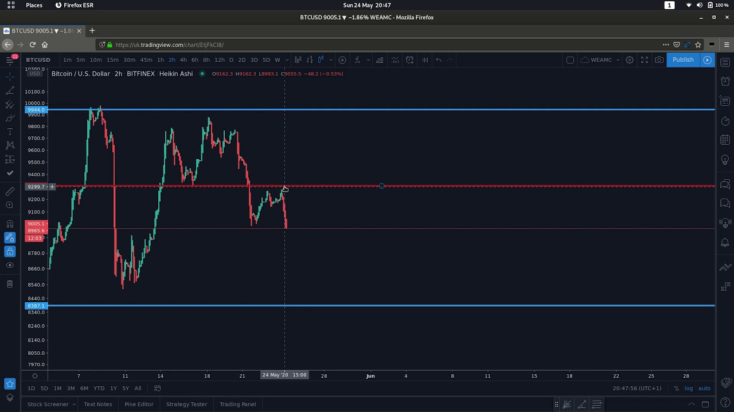Toggle percent scale on price axis
The width and height of the screenshot is (734, 412).
[x=677, y=388]
